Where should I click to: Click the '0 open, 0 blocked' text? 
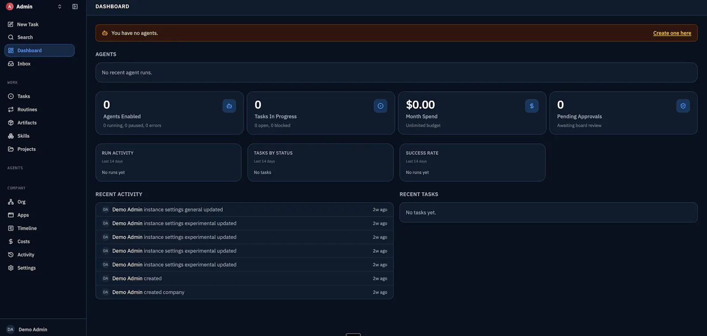272,126
